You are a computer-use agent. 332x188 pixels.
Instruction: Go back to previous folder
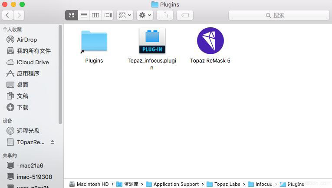click(8, 15)
